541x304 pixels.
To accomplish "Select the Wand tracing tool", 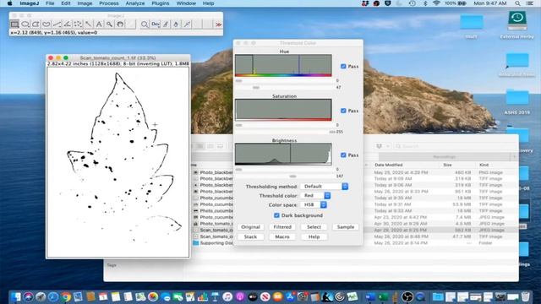I will [x=88, y=24].
